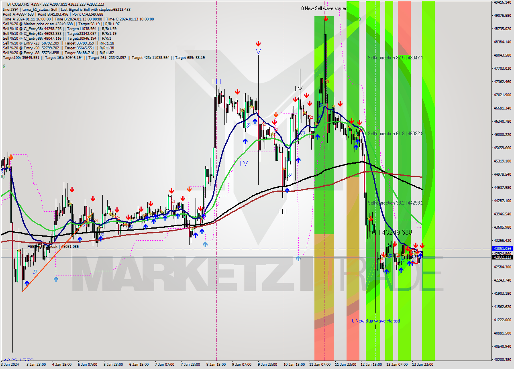Select the 'Sell %10 @ C_Entry61: 46092.853' line
514x369 pixels.
pyautogui.click(x=59, y=33)
